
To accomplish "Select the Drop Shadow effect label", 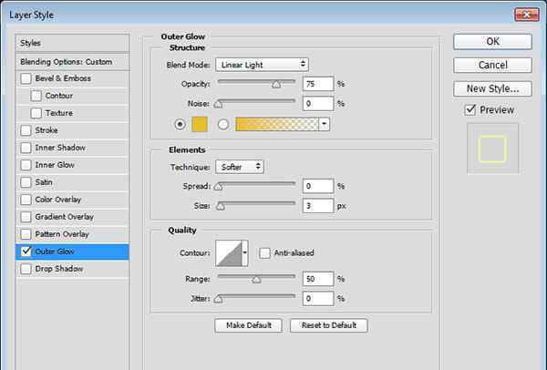I will coord(59,269).
